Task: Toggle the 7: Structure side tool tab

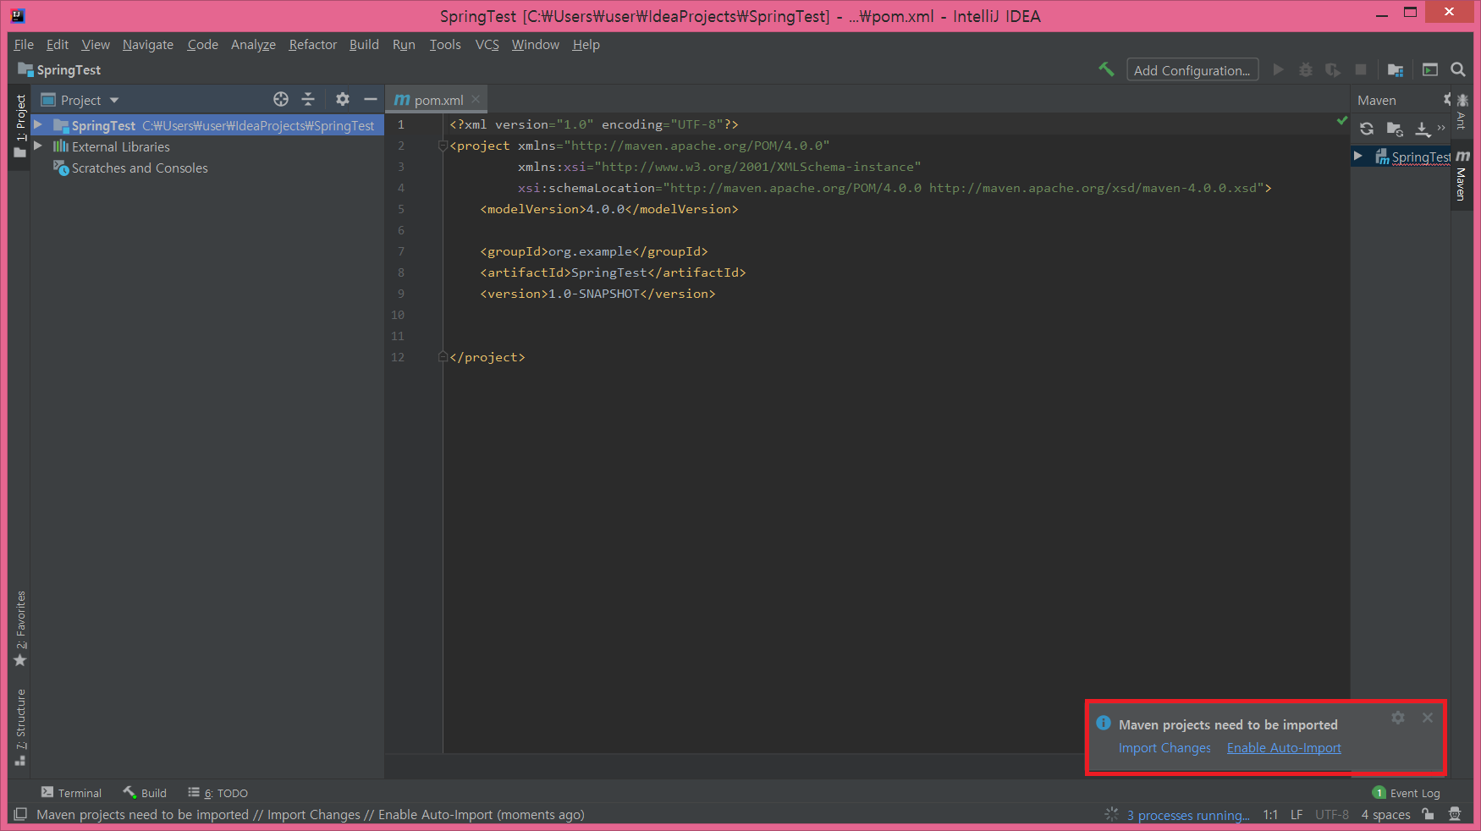Action: [20, 728]
